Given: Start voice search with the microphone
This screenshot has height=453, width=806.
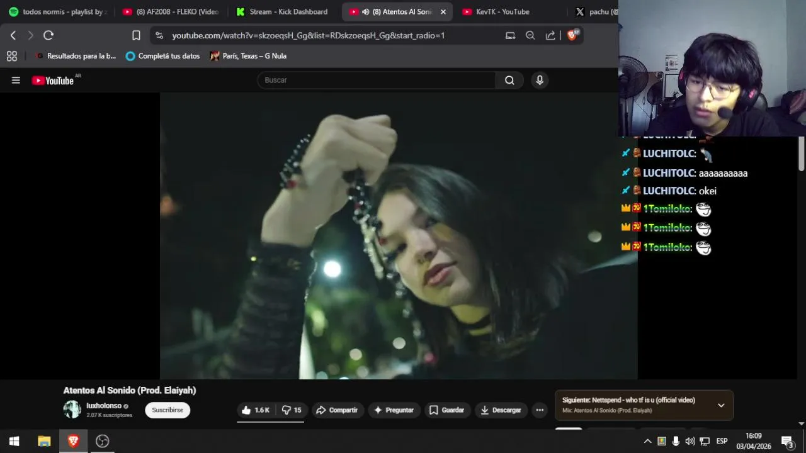Looking at the screenshot, I should coord(540,80).
